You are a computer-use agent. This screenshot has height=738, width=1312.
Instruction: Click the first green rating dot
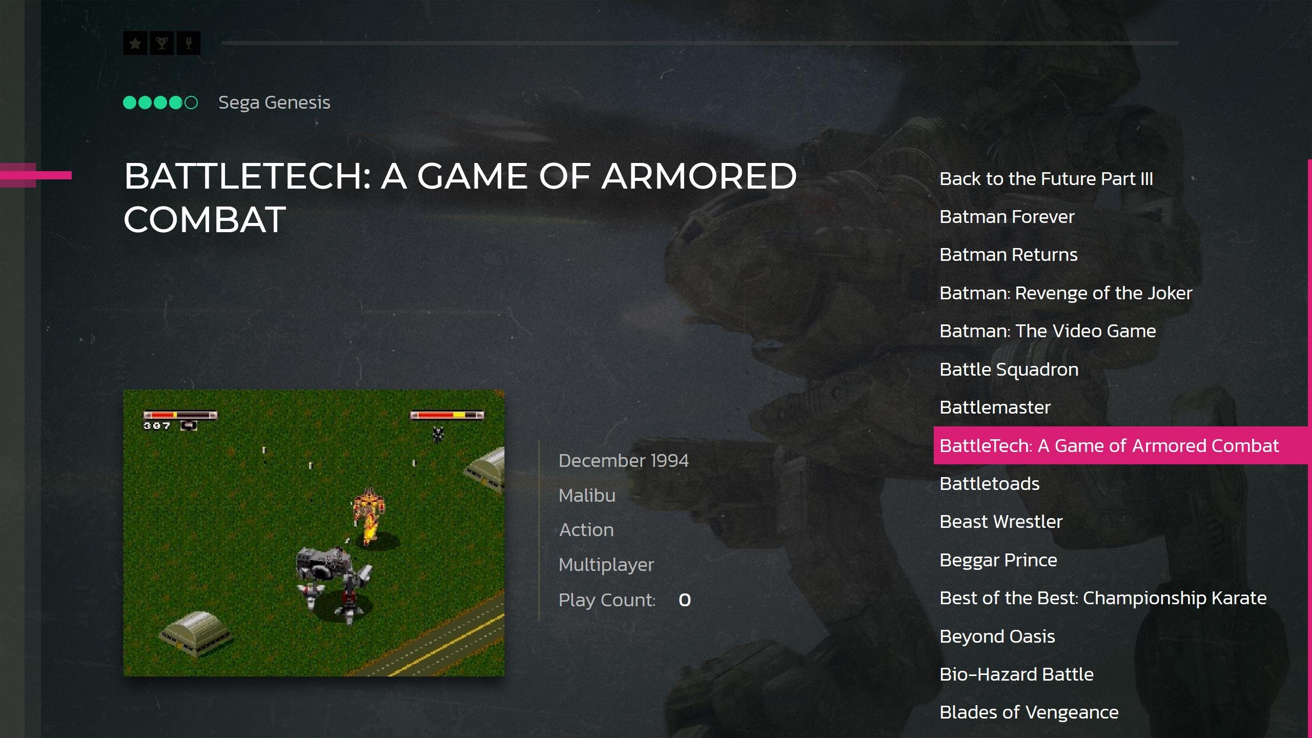[130, 103]
